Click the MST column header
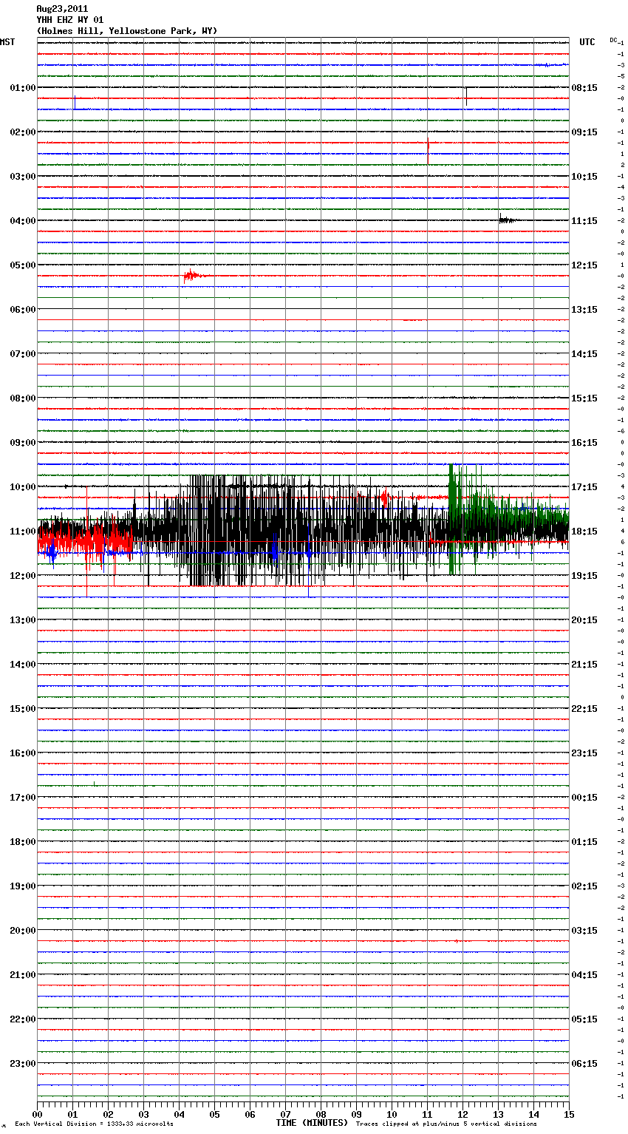 (x=7, y=42)
